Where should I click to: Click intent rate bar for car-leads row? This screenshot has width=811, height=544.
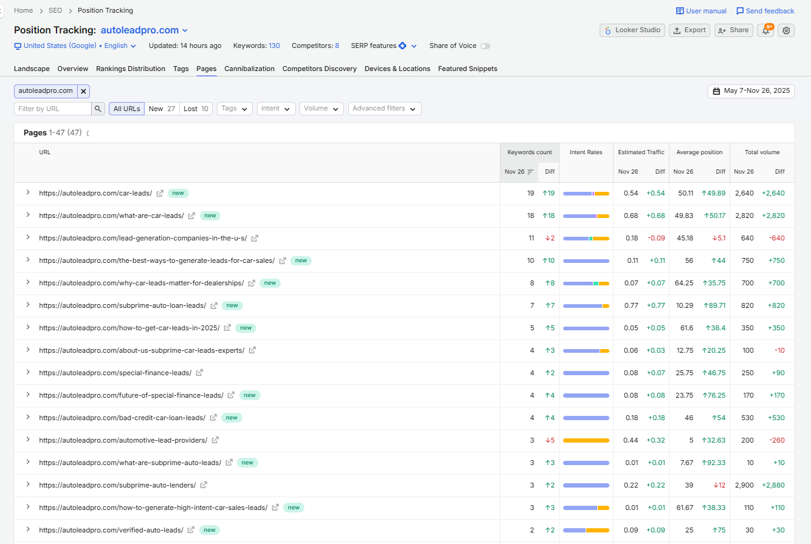586,193
